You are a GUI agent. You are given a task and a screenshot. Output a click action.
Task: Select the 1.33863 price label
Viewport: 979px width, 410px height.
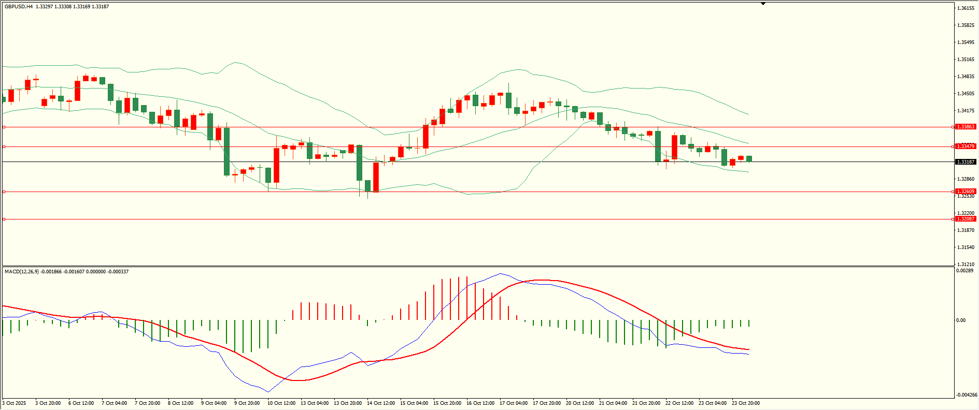[x=966, y=127]
